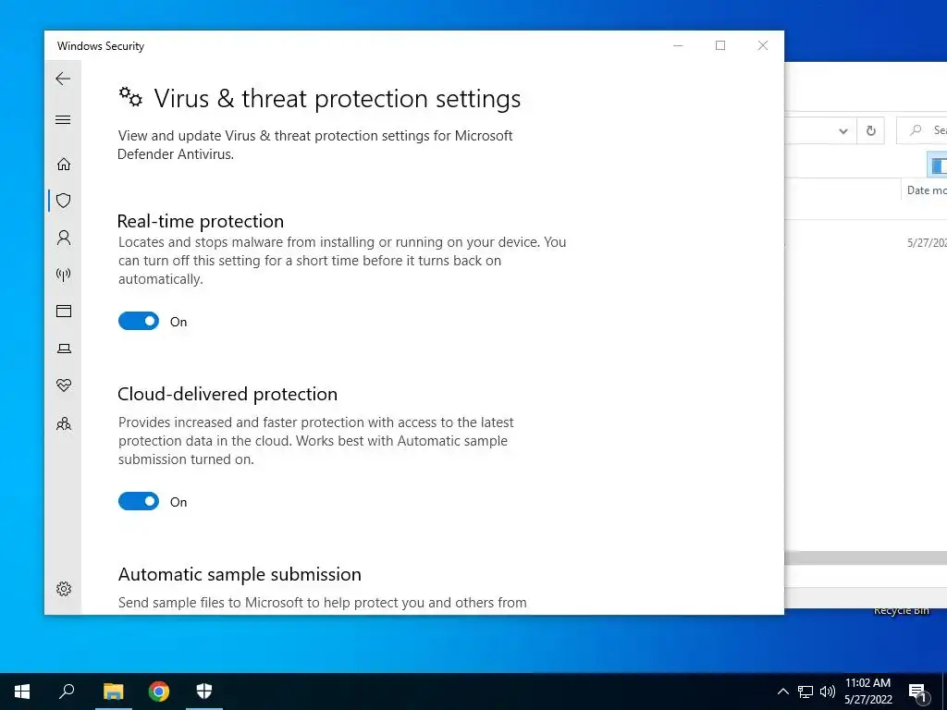947x710 pixels.
Task: Open Firewall & network protection icon
Action: pyautogui.click(x=64, y=275)
